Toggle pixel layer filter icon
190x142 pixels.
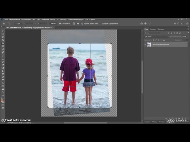tap(169, 33)
